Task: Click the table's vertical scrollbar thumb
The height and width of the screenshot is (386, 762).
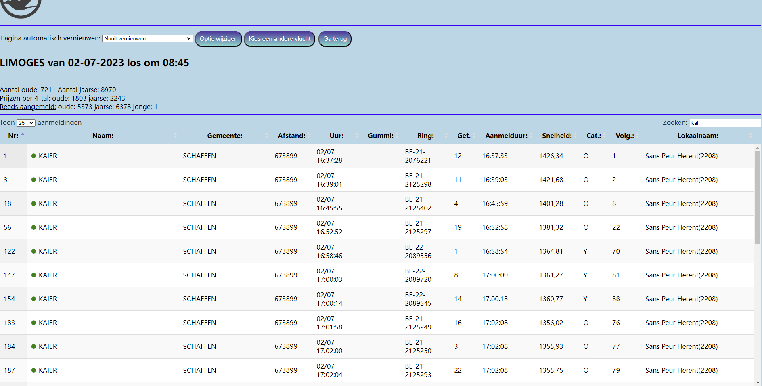Action: (x=758, y=197)
